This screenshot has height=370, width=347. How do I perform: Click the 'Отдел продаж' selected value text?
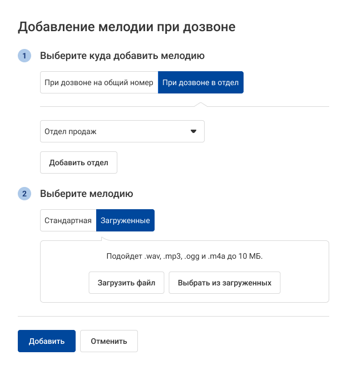[x=71, y=131]
